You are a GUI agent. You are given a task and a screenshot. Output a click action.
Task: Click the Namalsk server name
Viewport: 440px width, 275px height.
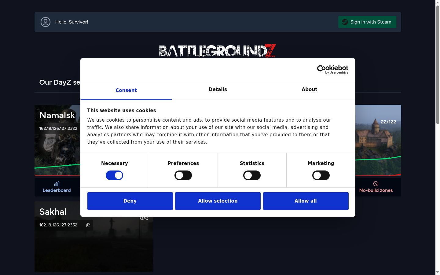(x=57, y=115)
